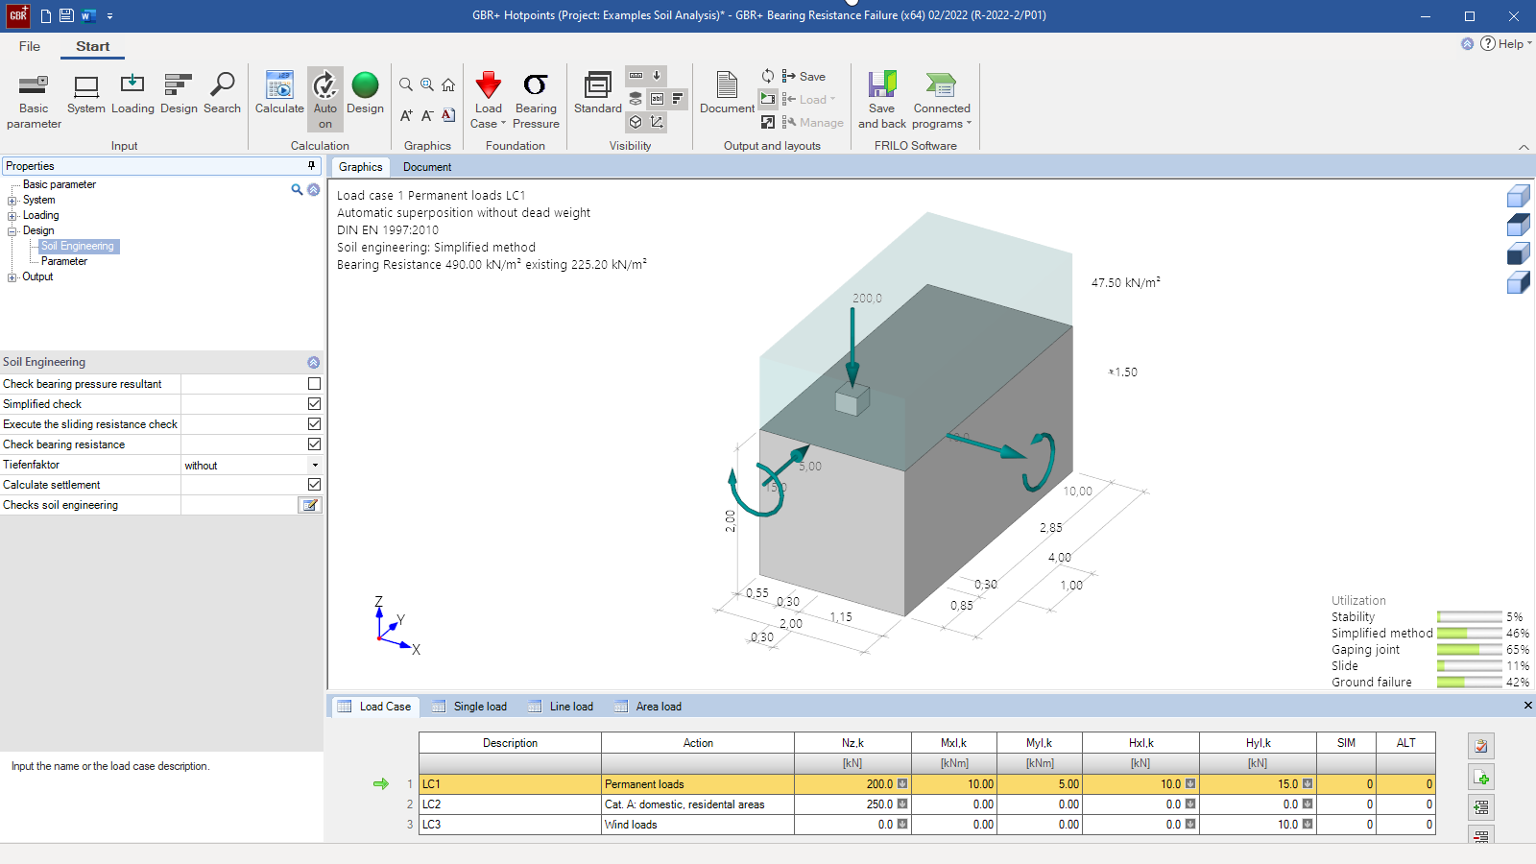Image resolution: width=1536 pixels, height=864 pixels.
Task: Toggle Auto on calculation
Action: (x=325, y=100)
